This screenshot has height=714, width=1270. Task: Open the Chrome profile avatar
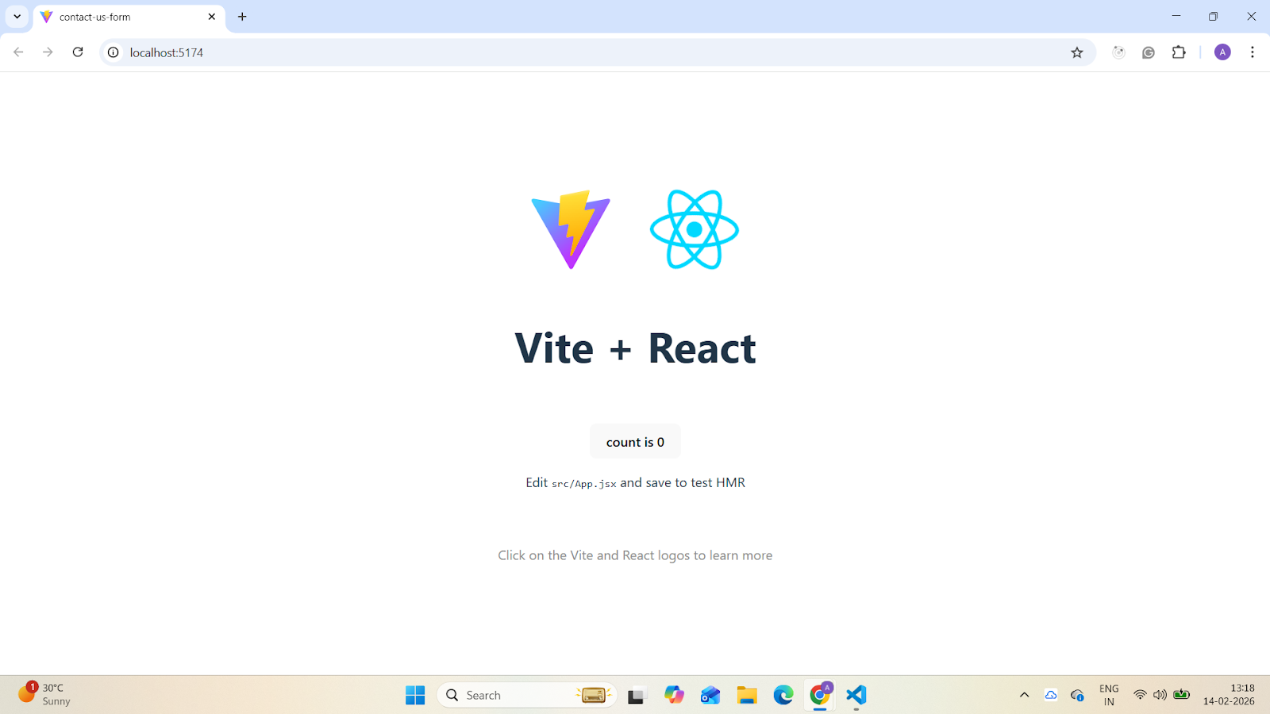click(x=1222, y=52)
